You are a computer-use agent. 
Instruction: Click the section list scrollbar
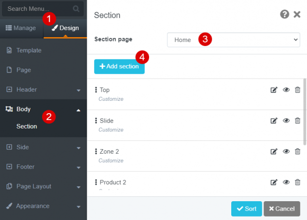pyautogui.click(x=305, y=109)
